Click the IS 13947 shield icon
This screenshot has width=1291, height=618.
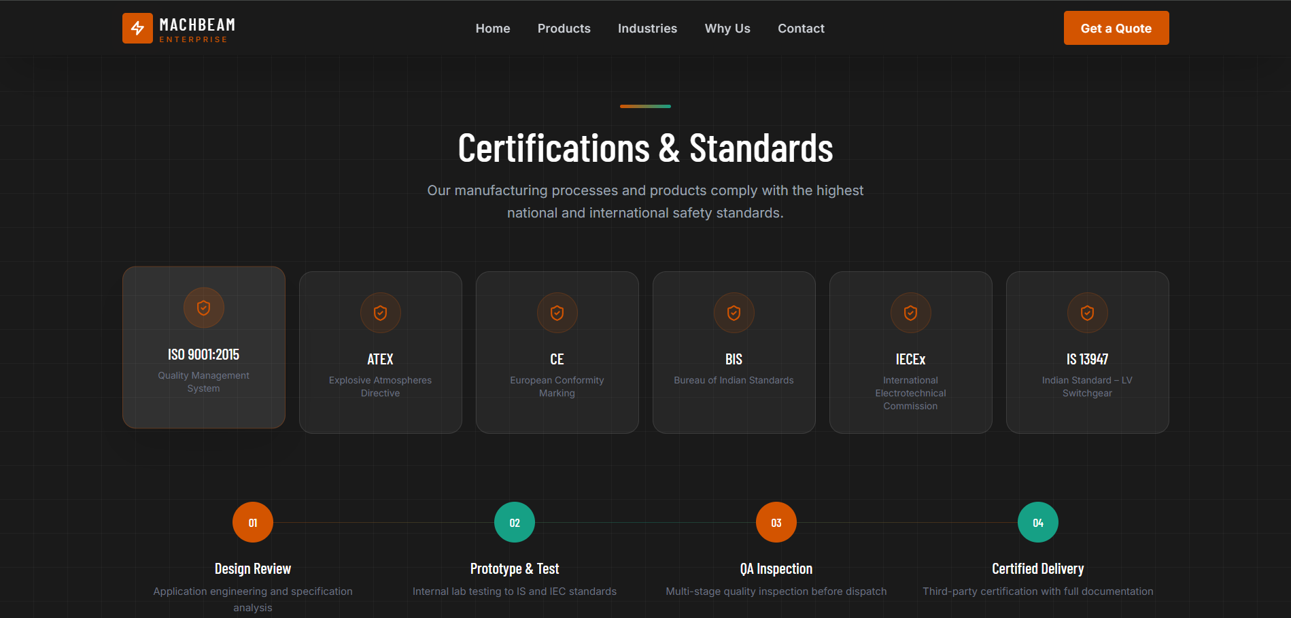tap(1088, 313)
